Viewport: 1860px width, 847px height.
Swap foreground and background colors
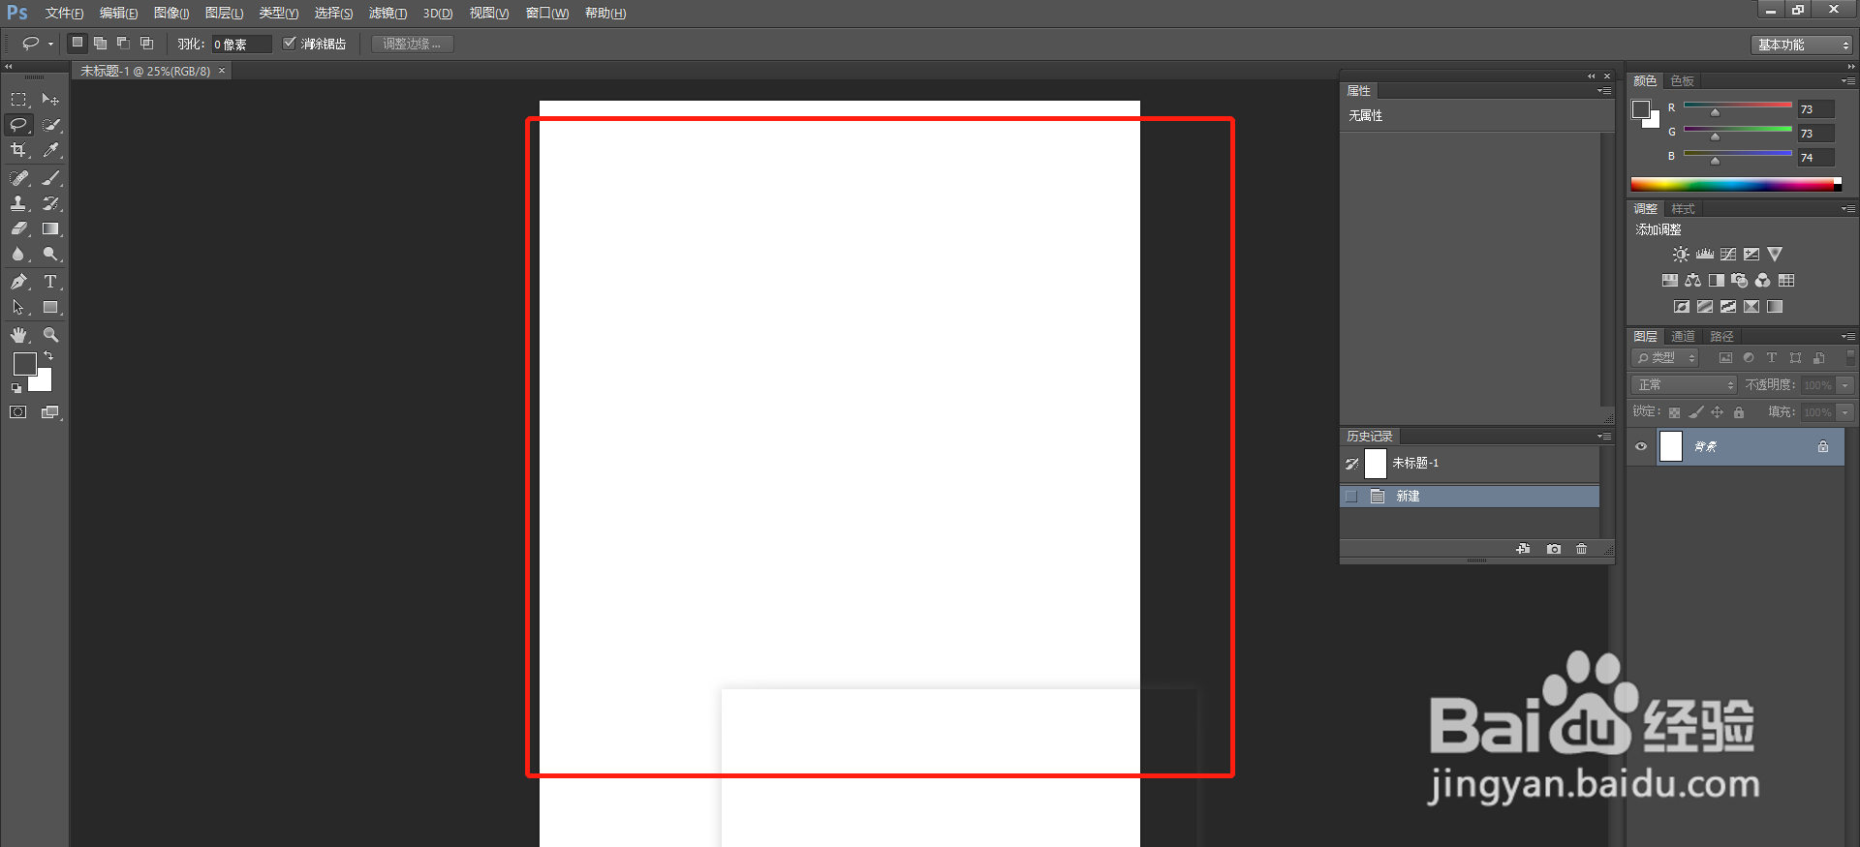48,356
